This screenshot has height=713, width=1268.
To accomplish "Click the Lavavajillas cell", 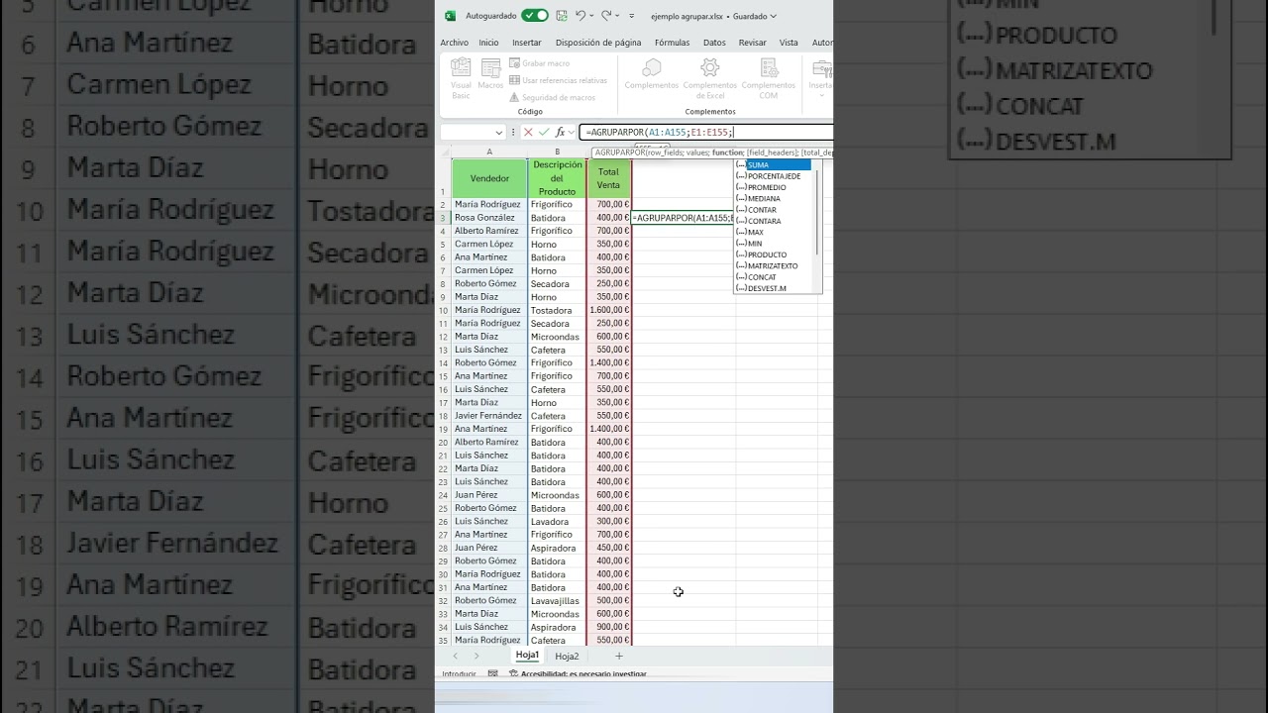I will pyautogui.click(x=558, y=601).
